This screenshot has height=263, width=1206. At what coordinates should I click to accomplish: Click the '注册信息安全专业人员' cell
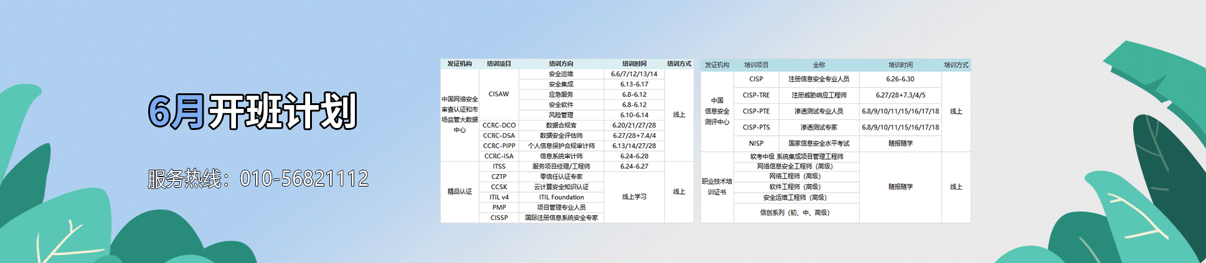coord(819,79)
